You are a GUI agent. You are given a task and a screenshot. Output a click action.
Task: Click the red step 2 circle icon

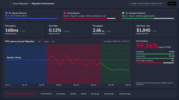point(65,13)
